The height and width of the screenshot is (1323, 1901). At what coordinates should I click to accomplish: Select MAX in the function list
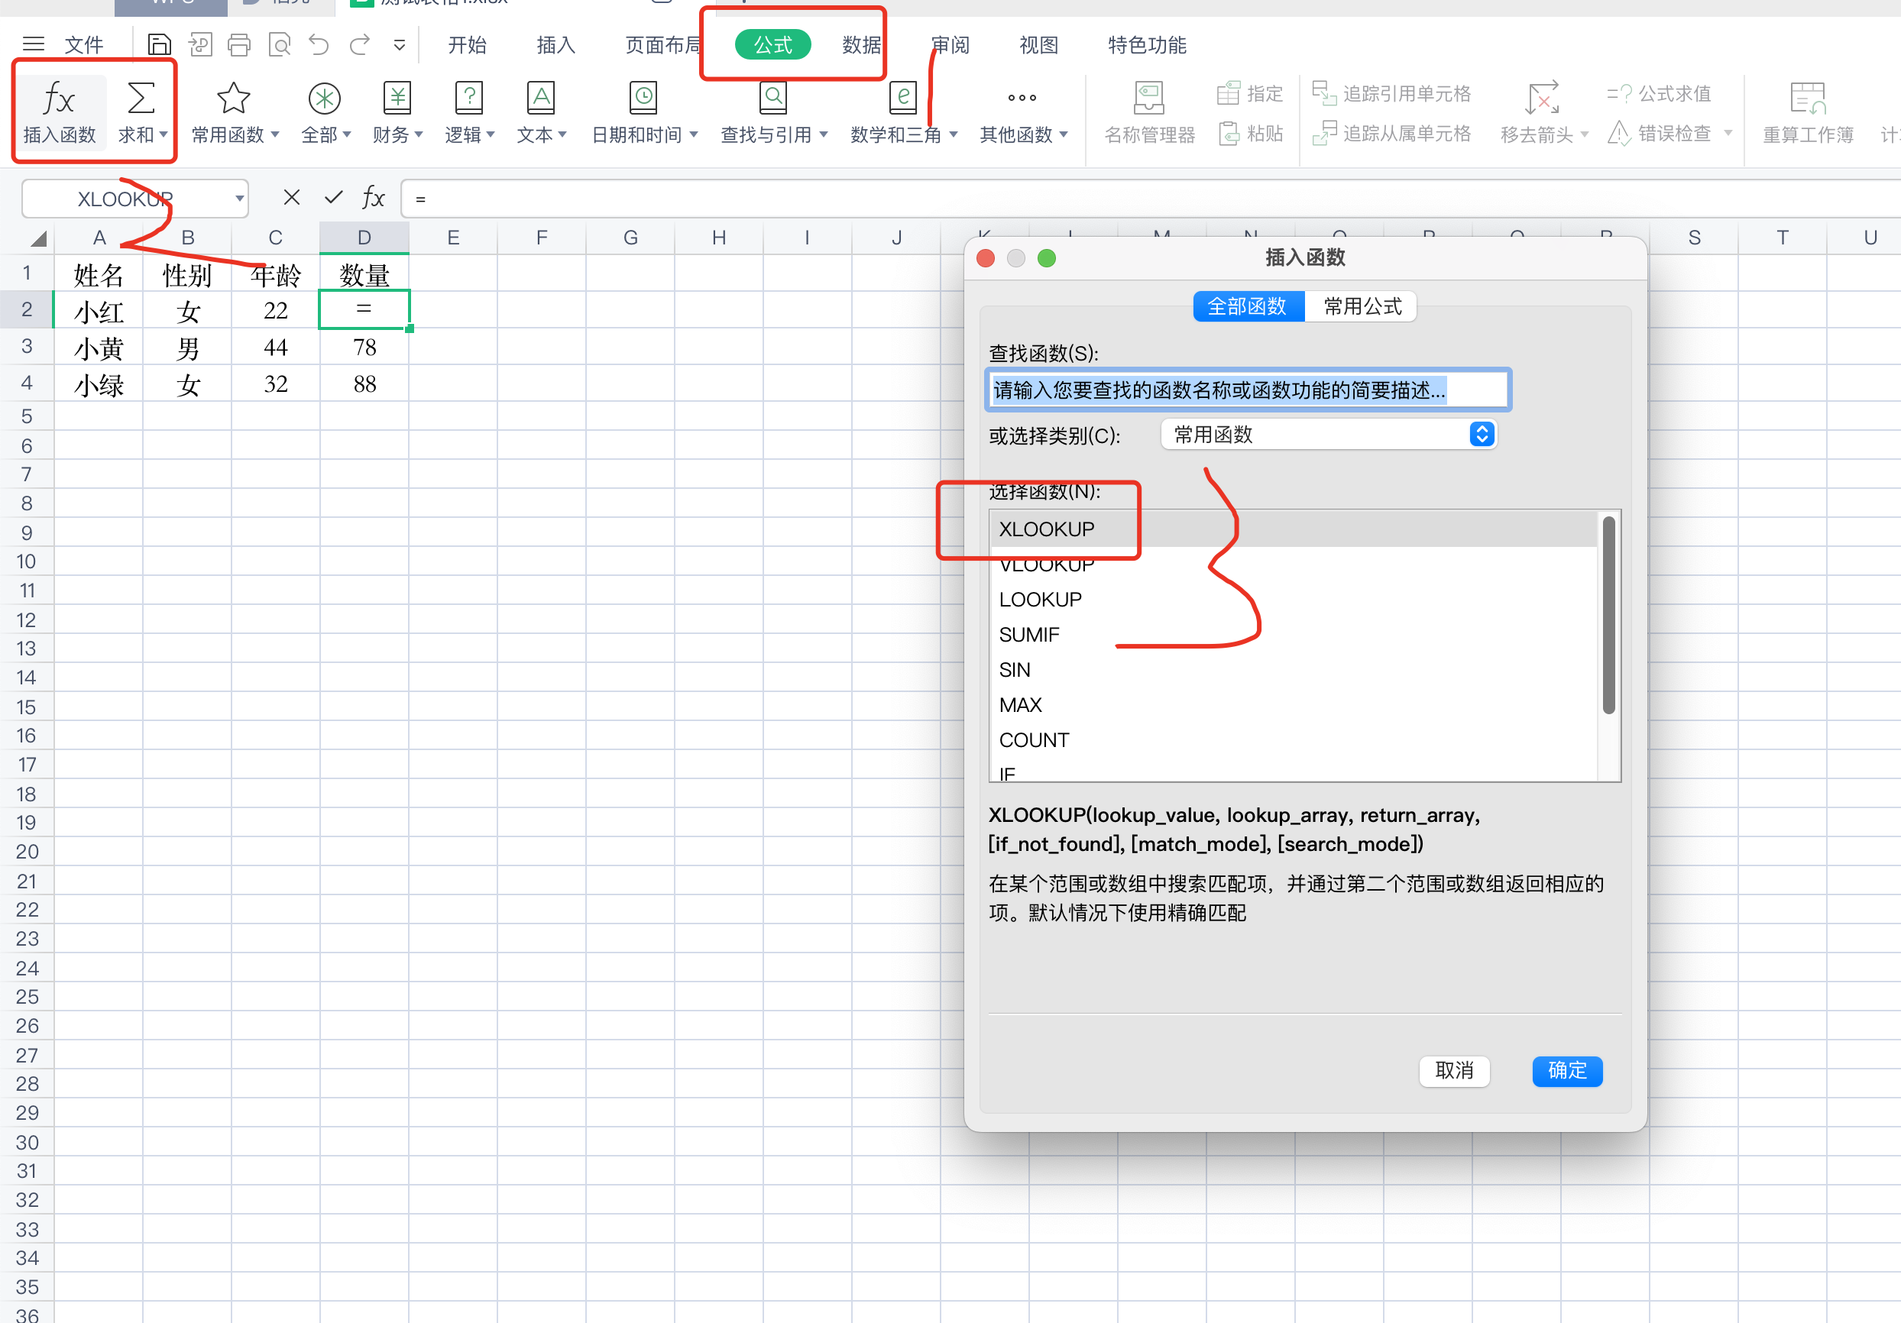click(1294, 705)
